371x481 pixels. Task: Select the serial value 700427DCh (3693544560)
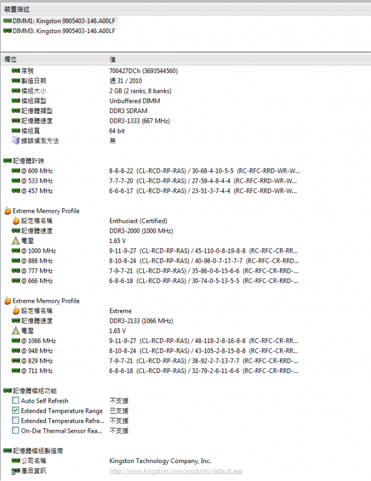coord(143,71)
